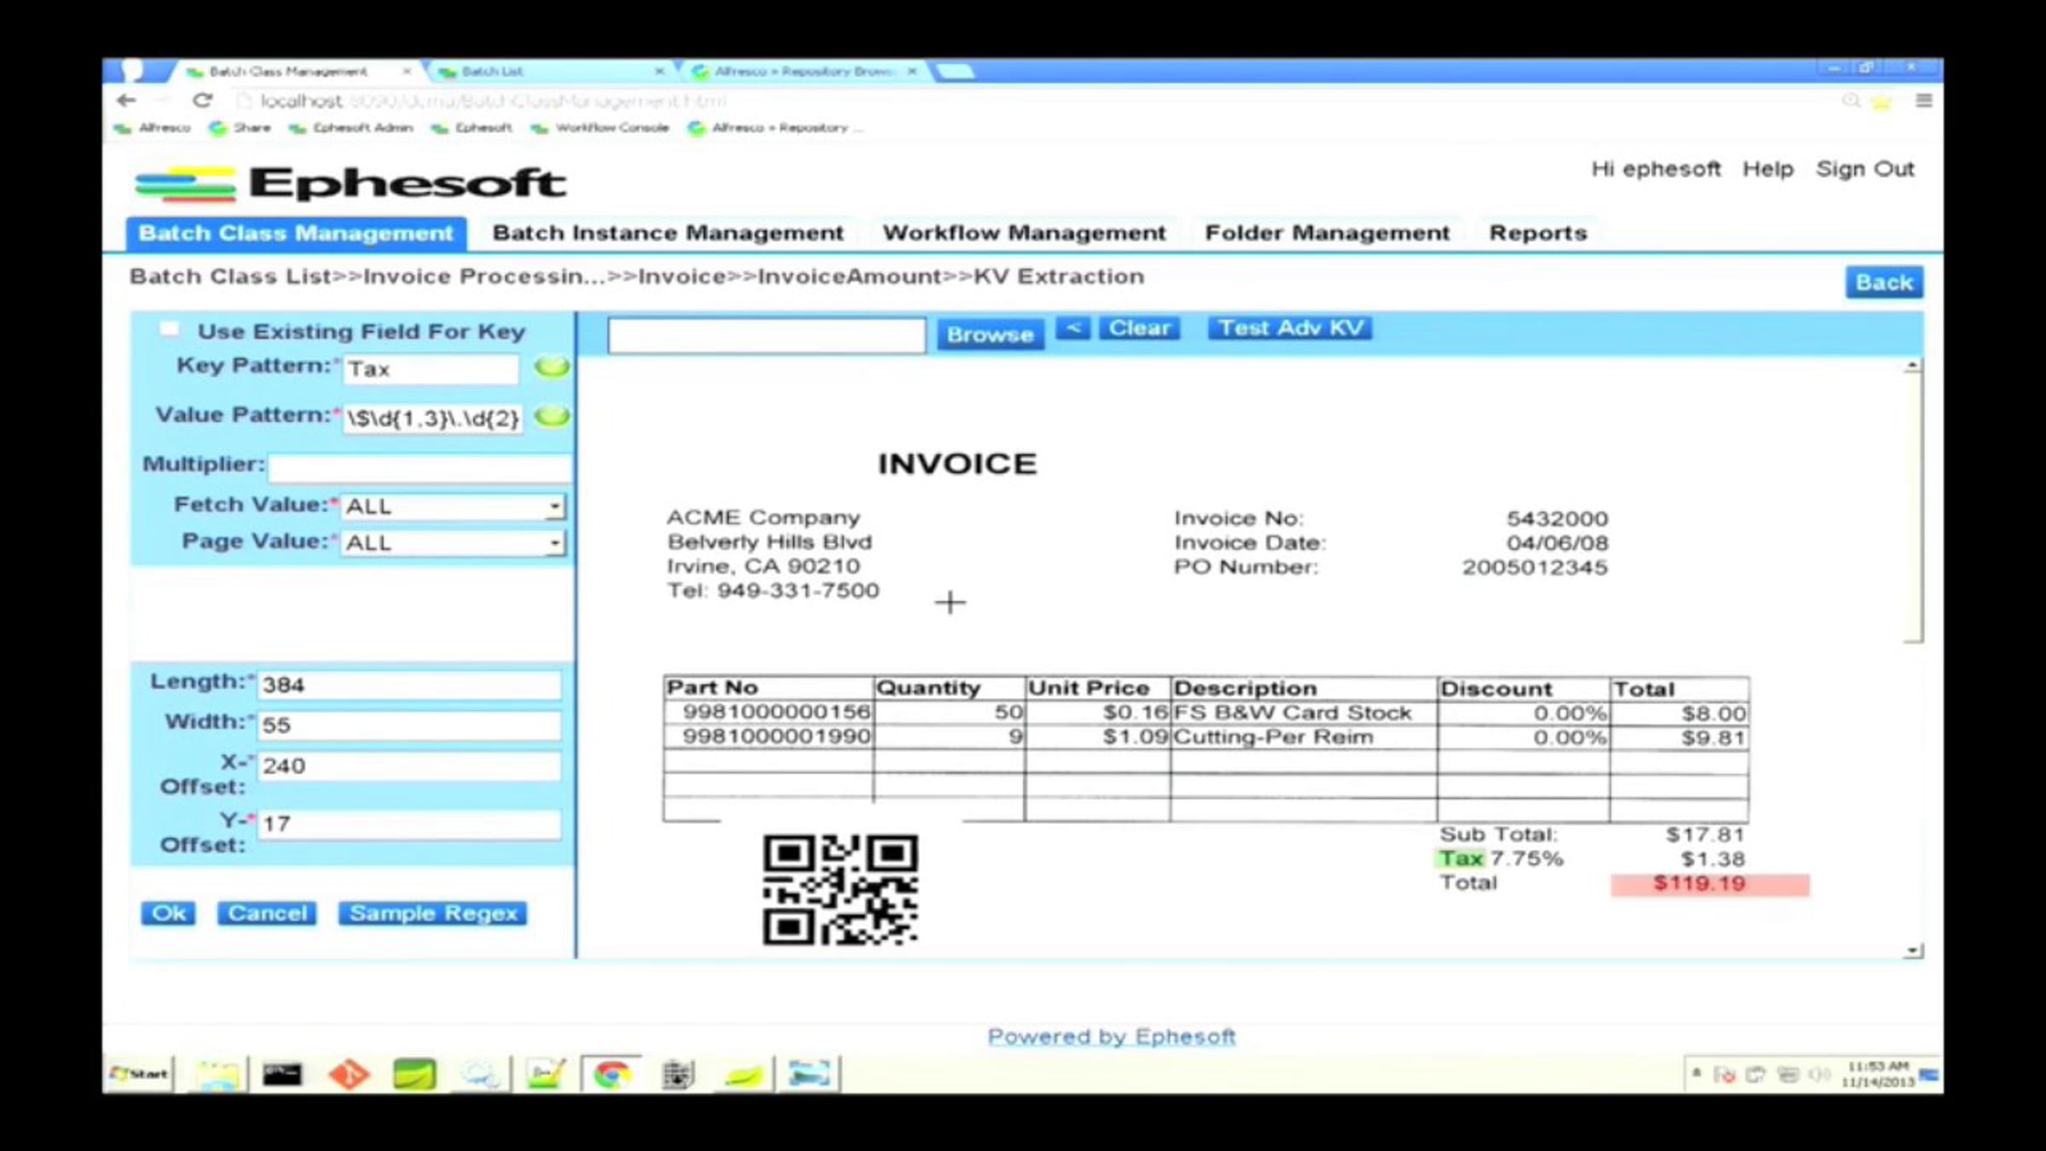Screen dimensions: 2046x1151
Task: Click the browser back arrow
Action: (126, 101)
